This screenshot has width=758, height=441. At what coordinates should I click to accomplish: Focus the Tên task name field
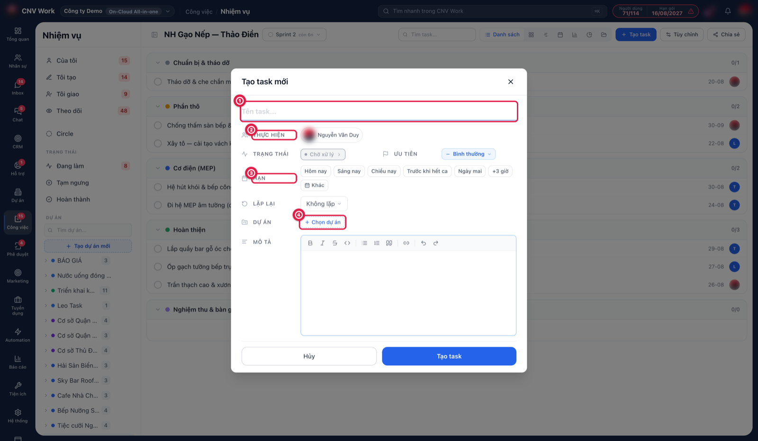379,111
